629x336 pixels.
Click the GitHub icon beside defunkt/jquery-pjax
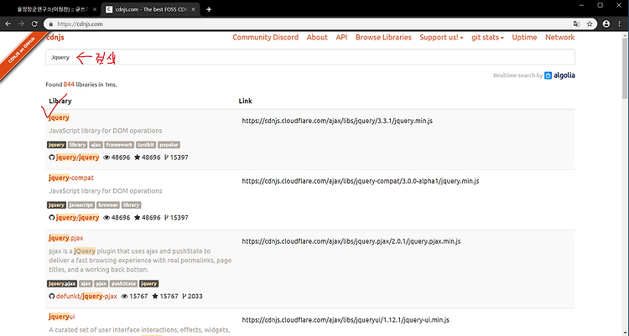(51, 297)
